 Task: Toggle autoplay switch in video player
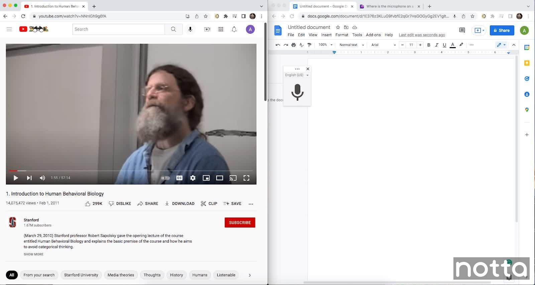pos(166,178)
